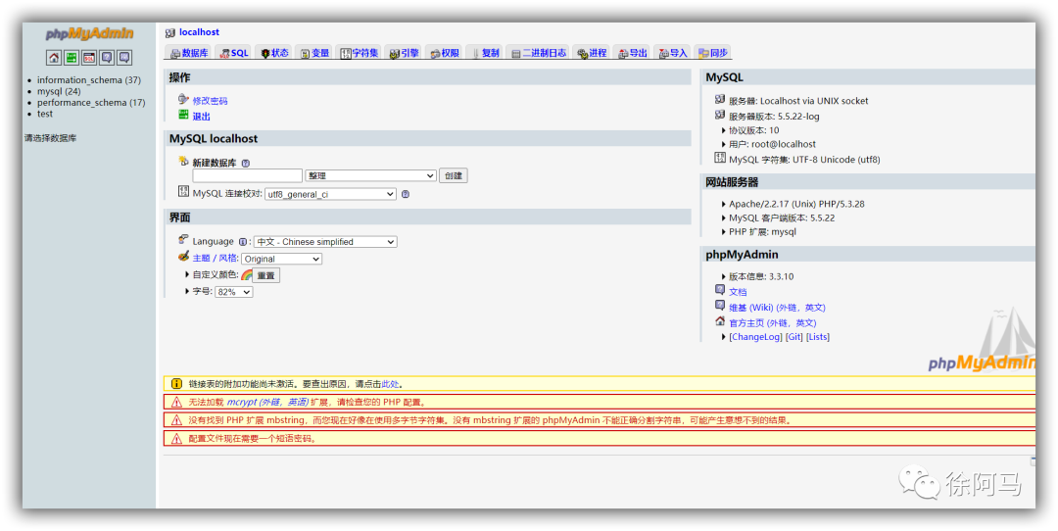Click the 修改密码 link
The image size is (1058, 531).
(210, 101)
